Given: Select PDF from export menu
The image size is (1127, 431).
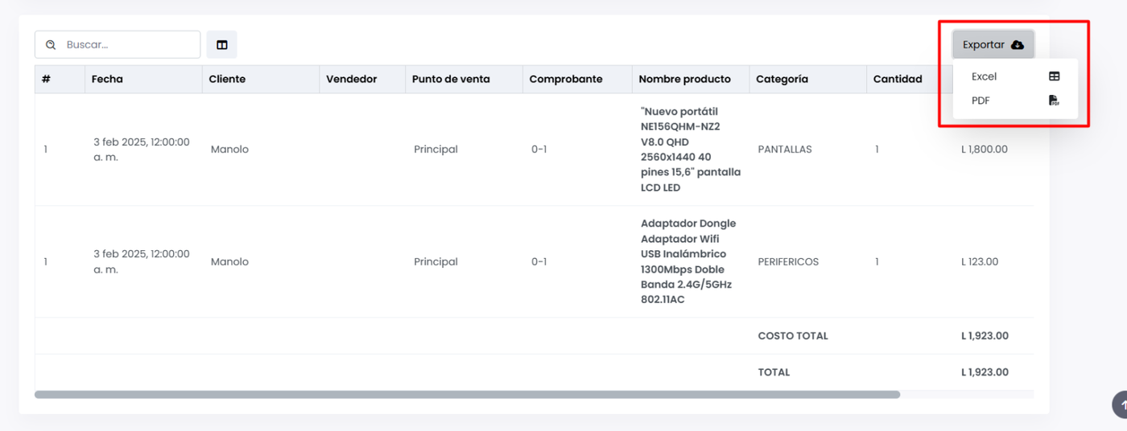Looking at the screenshot, I should (x=980, y=101).
